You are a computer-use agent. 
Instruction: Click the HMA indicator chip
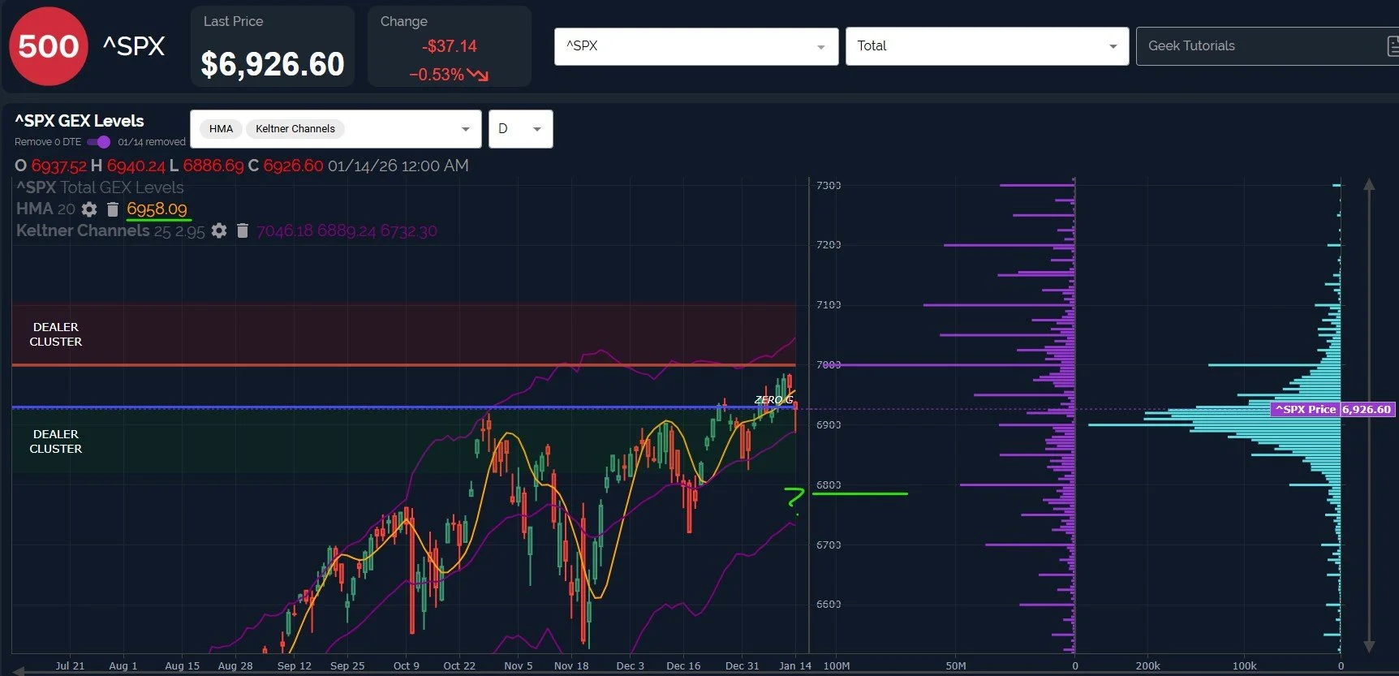221,129
